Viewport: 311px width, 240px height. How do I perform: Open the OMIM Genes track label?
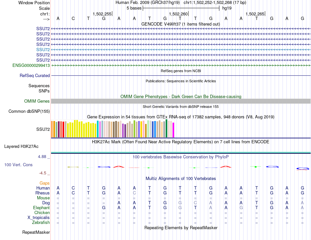(x=37, y=101)
